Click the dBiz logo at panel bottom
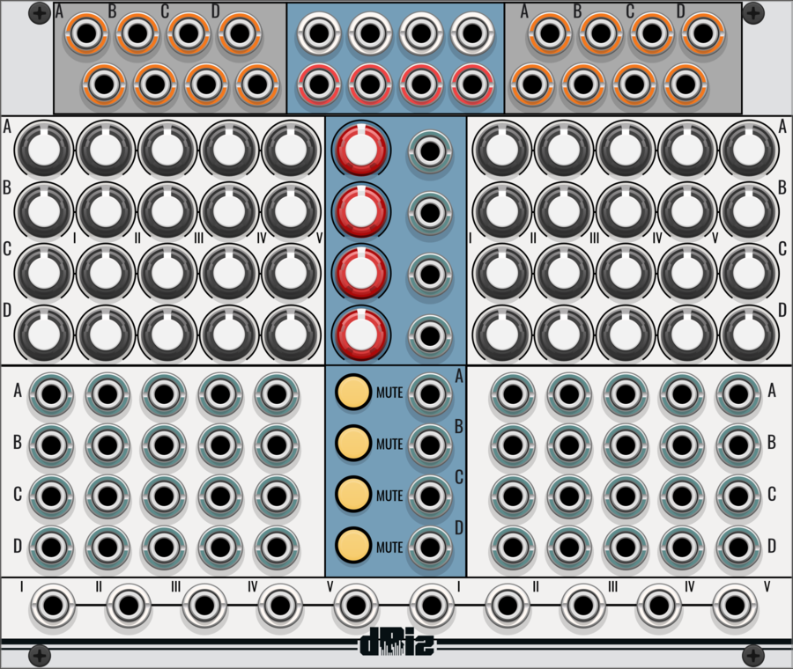Viewport: 793px width, 669px height. [x=396, y=646]
